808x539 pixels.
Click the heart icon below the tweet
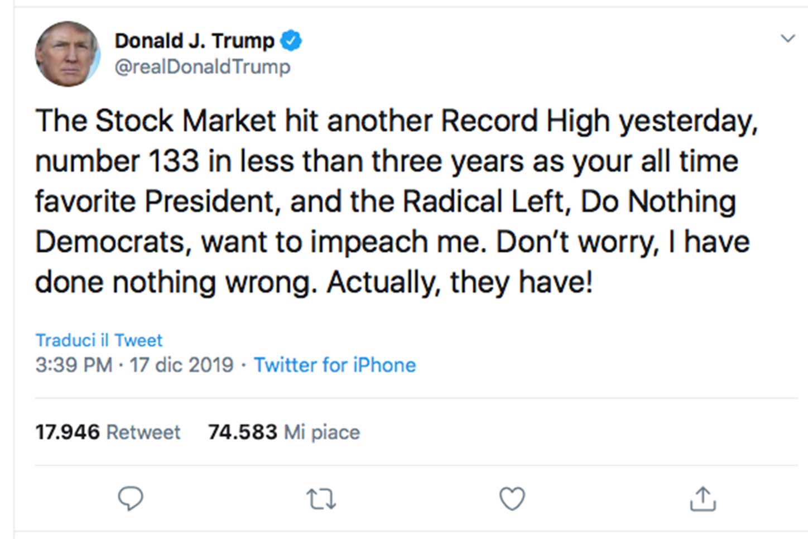coord(512,498)
